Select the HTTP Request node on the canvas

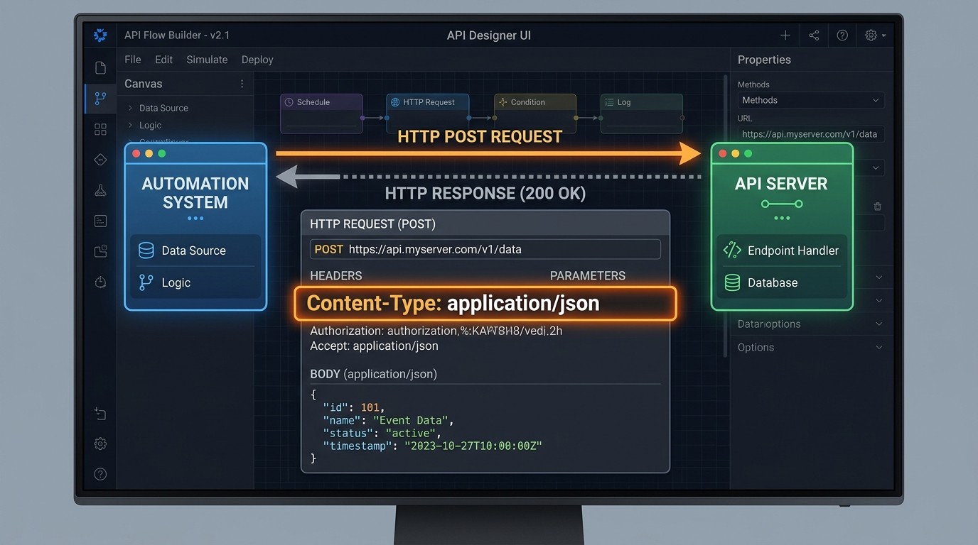(x=427, y=114)
